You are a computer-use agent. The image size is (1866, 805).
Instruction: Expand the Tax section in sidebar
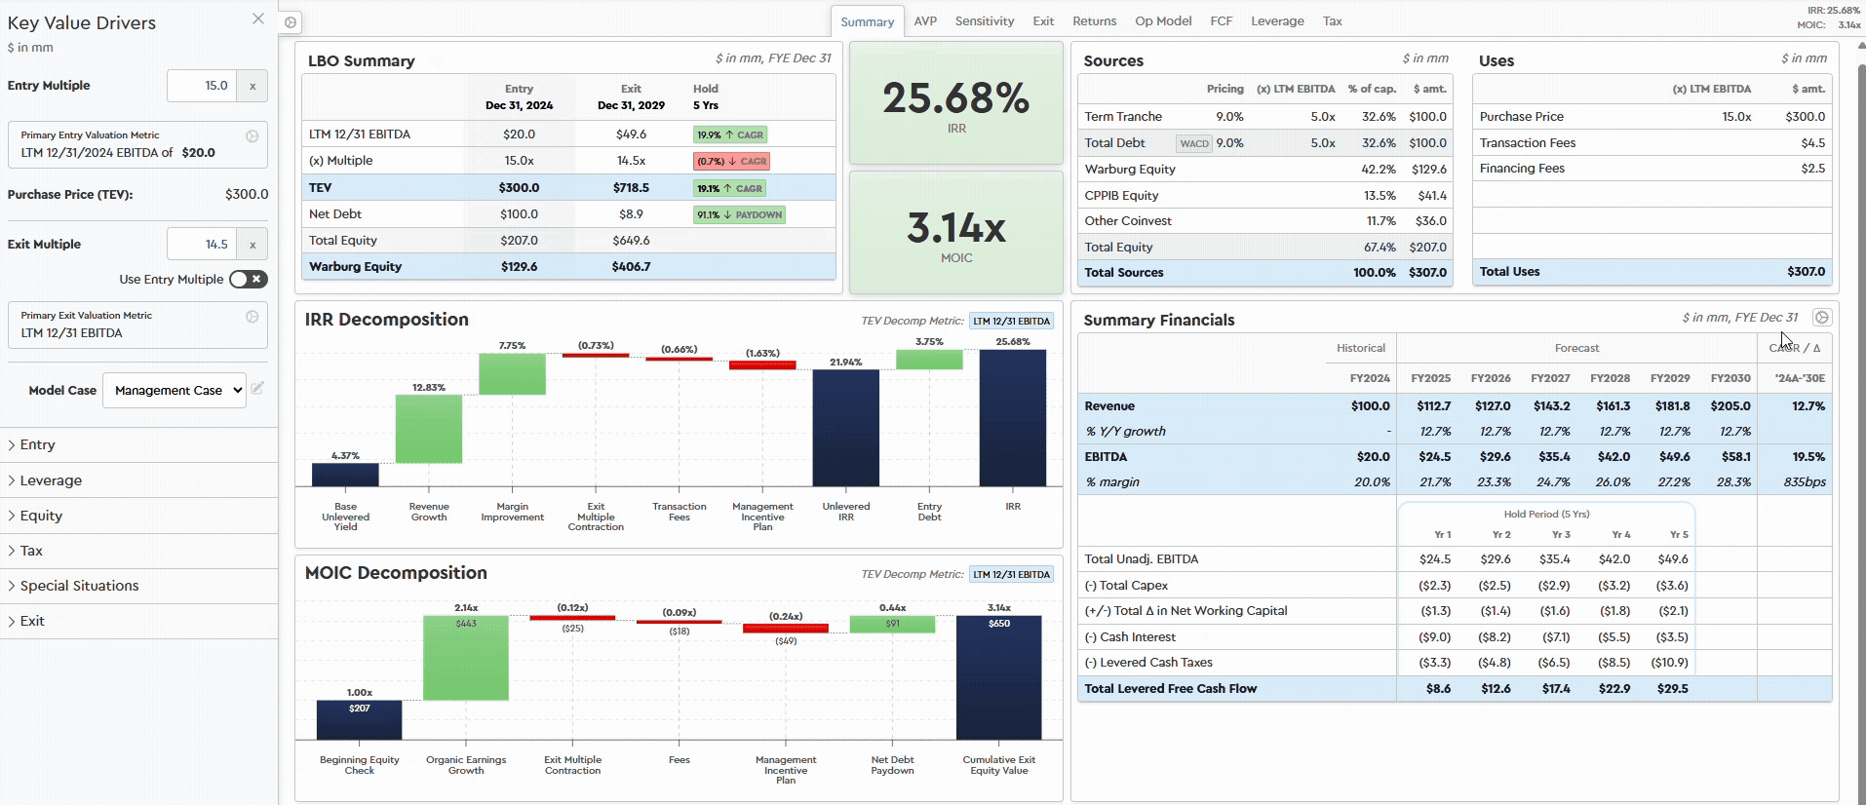[31, 551]
